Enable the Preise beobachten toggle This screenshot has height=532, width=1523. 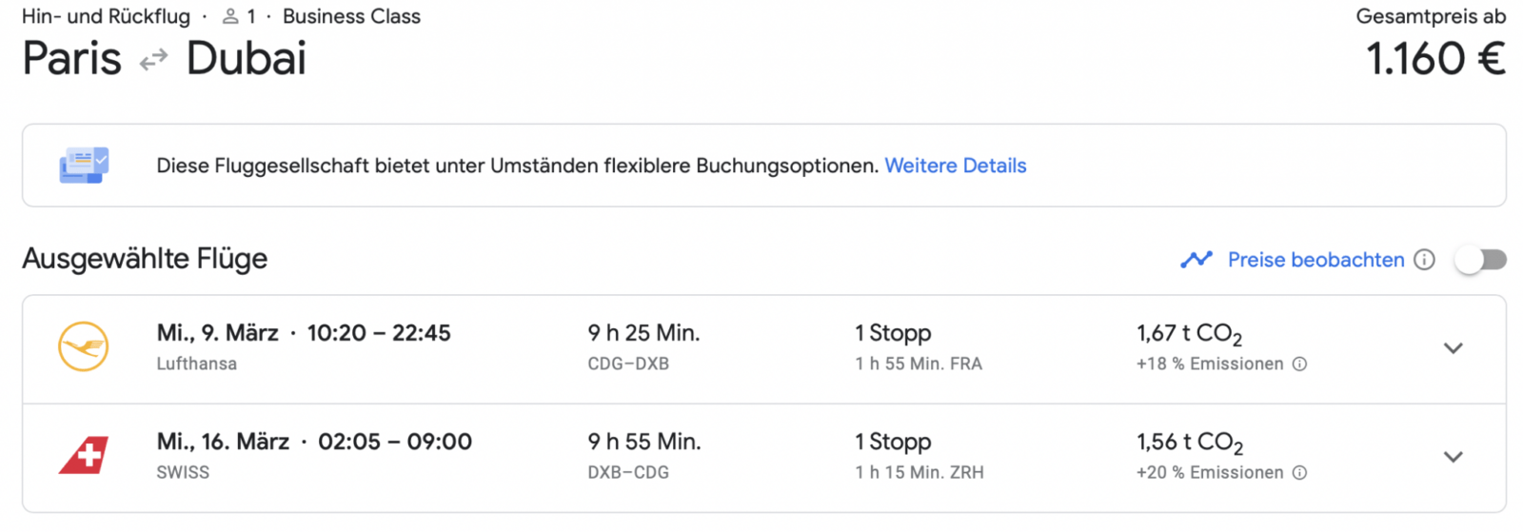(1481, 259)
